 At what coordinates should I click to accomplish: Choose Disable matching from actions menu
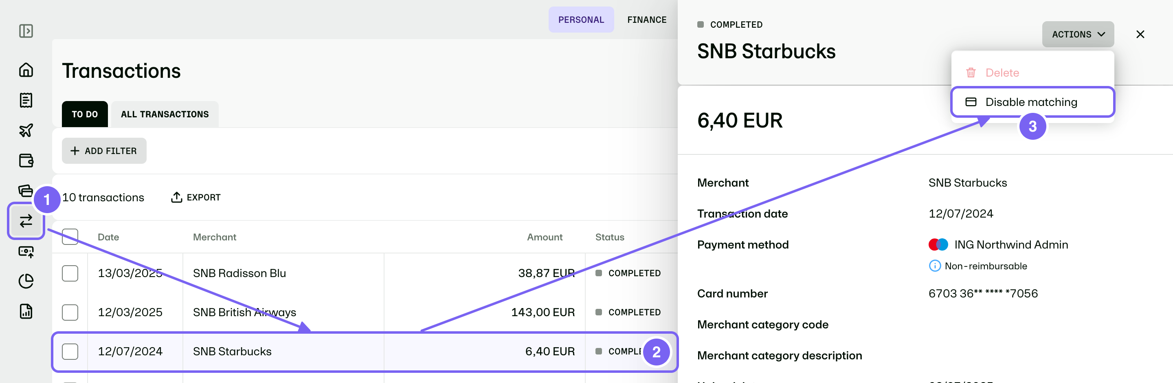tap(1032, 102)
